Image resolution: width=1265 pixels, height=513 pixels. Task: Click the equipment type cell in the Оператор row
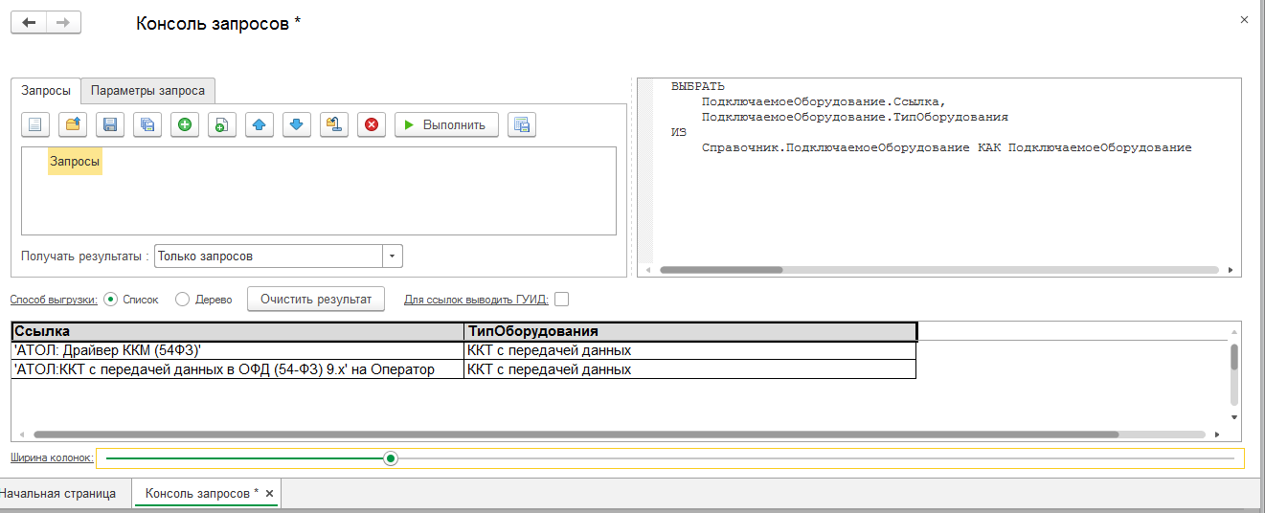tap(690, 369)
